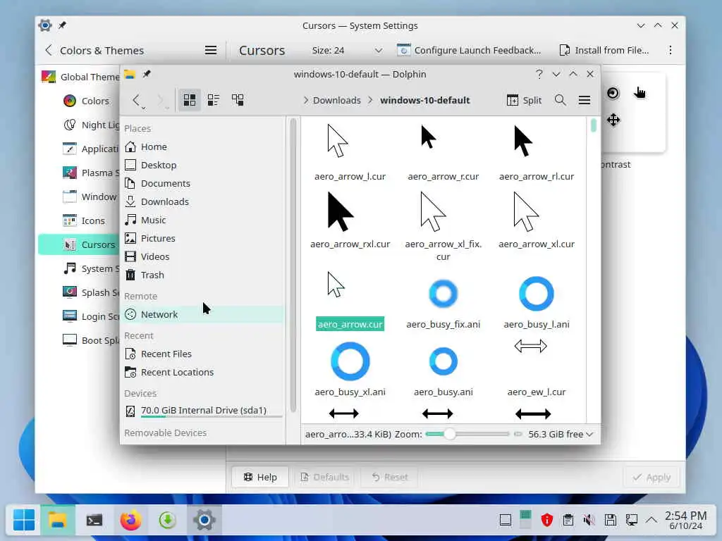Open Documents in Places

(202, 183)
